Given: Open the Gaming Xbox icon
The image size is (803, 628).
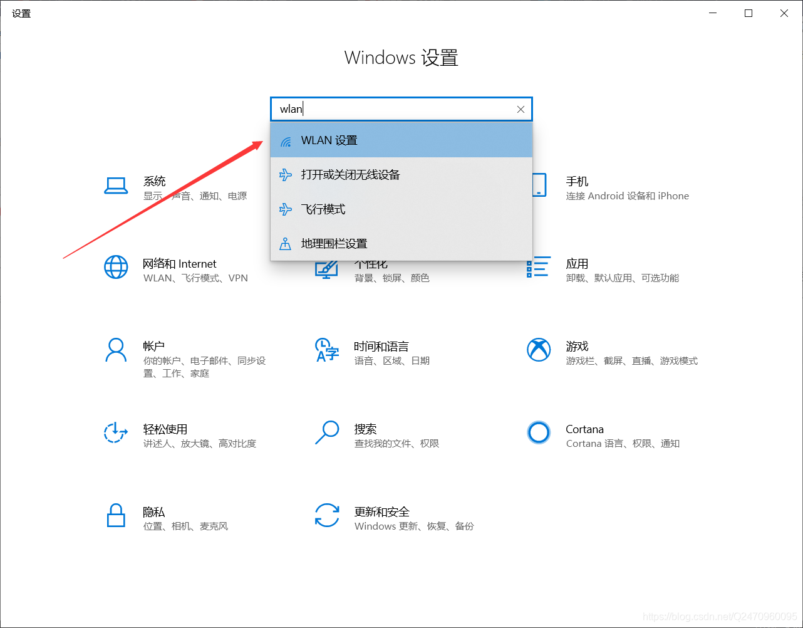Looking at the screenshot, I should point(539,350).
